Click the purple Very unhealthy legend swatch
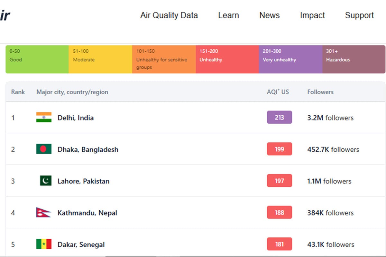The height and width of the screenshot is (257, 386). click(x=290, y=59)
